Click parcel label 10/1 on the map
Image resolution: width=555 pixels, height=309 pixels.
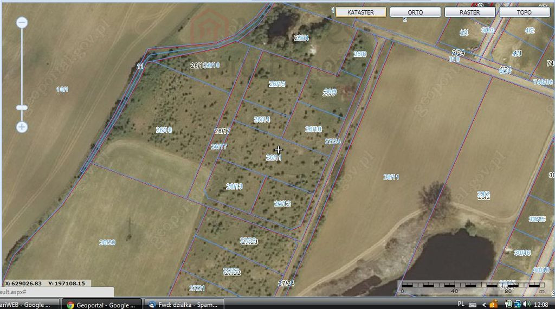[62, 89]
